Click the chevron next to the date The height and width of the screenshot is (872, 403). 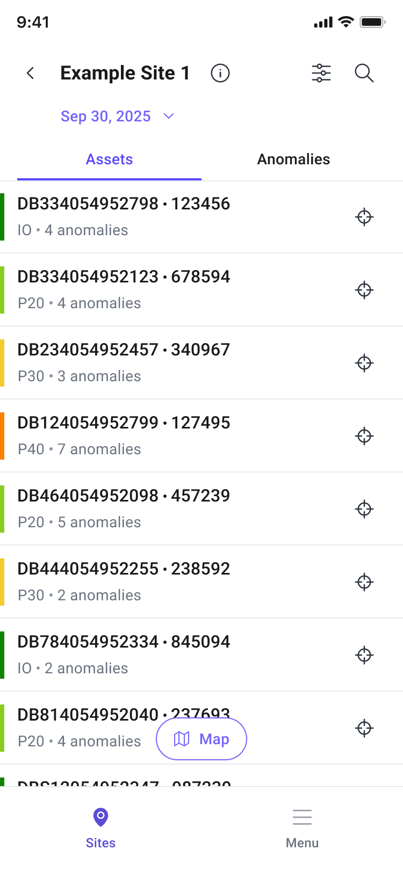click(x=169, y=117)
